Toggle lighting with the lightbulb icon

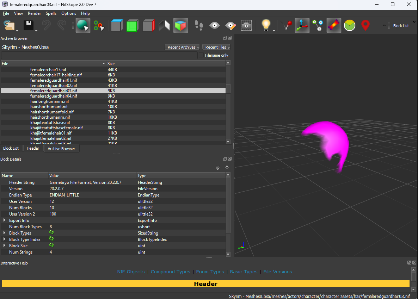[266, 26]
